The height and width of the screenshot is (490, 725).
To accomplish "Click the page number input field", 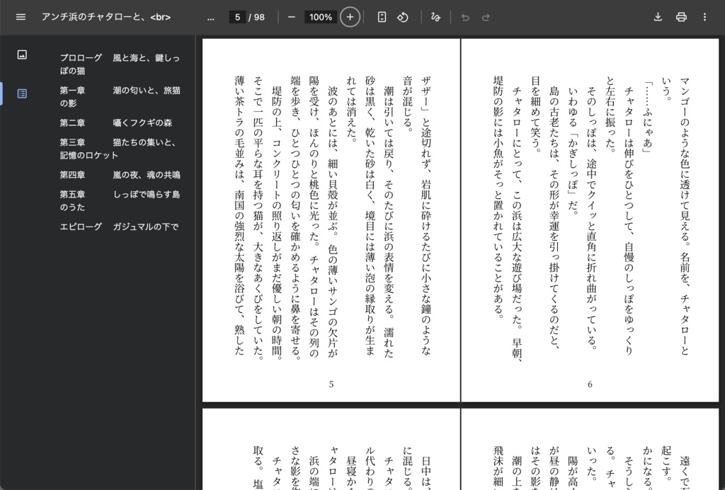I will [x=236, y=16].
